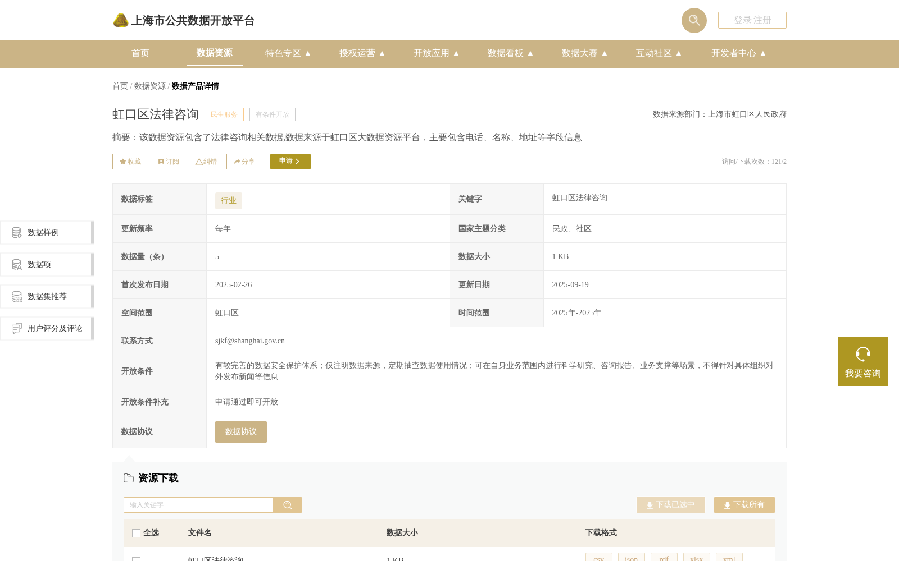The height and width of the screenshot is (561, 899).
Task: Go to the 首页 nav tab
Action: click(x=140, y=53)
